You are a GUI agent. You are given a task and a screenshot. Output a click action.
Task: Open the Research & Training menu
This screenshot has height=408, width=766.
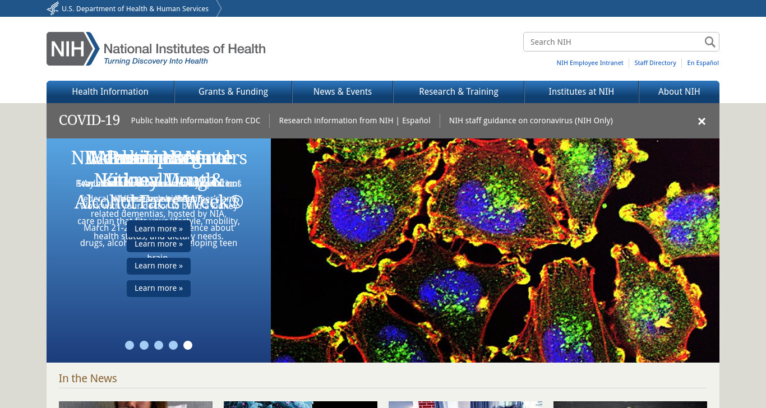[459, 92]
